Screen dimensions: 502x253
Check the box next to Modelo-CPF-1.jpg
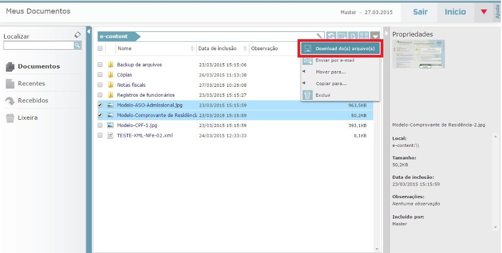click(x=100, y=125)
